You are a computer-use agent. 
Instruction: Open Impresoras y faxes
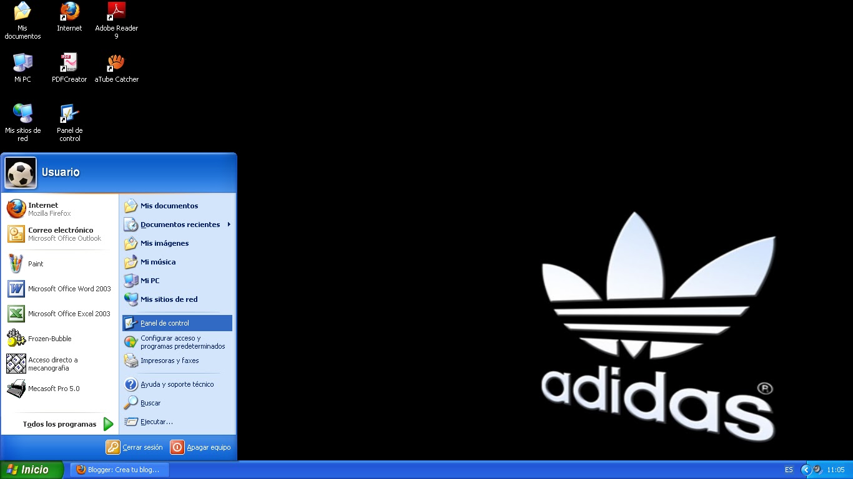tap(177, 360)
